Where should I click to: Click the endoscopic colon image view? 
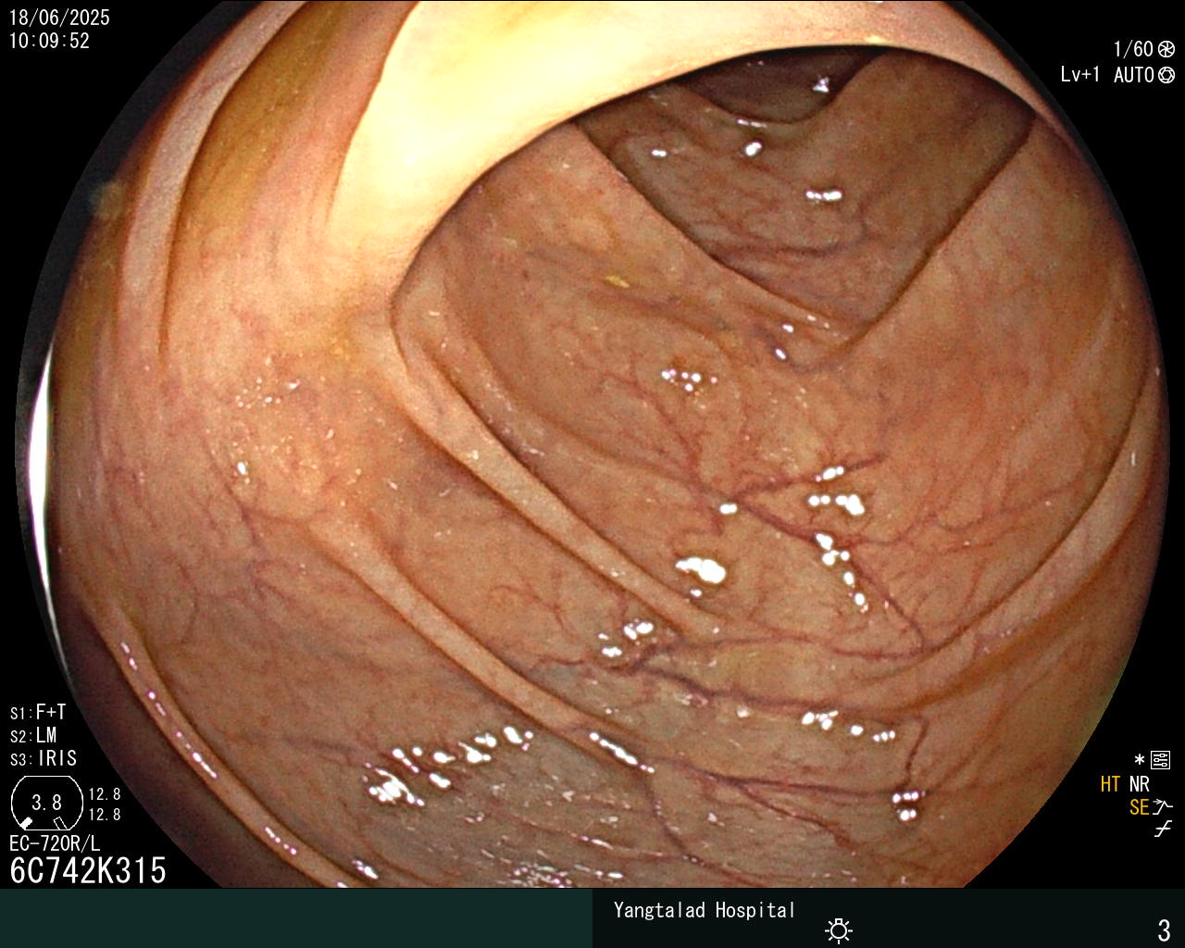(592, 444)
